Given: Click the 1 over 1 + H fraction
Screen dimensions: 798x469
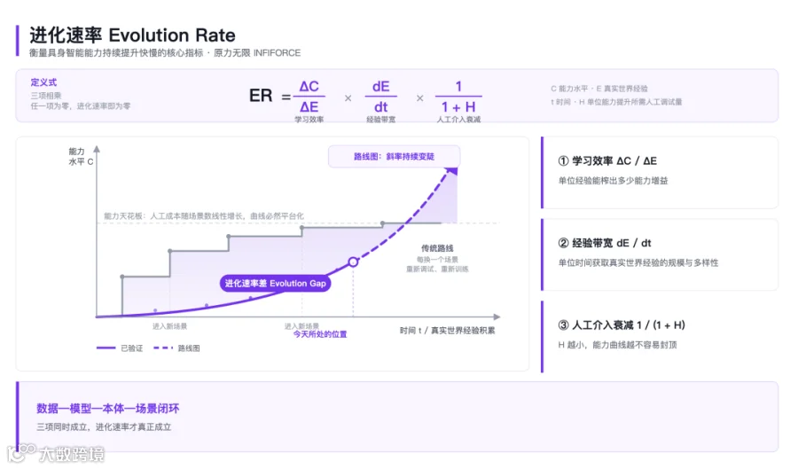Looking at the screenshot, I should click(458, 97).
